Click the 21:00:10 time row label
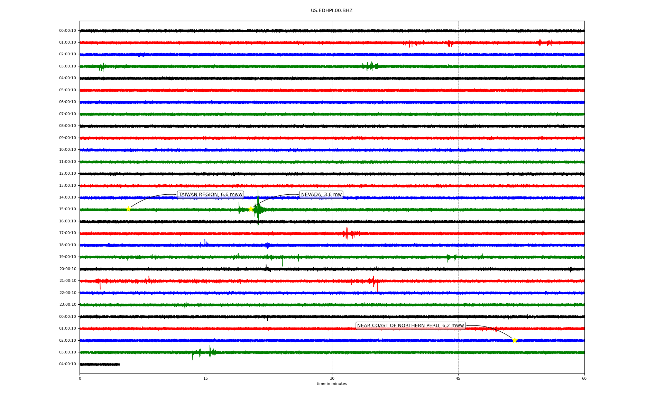This screenshot has height=415, width=664. pos(67,281)
